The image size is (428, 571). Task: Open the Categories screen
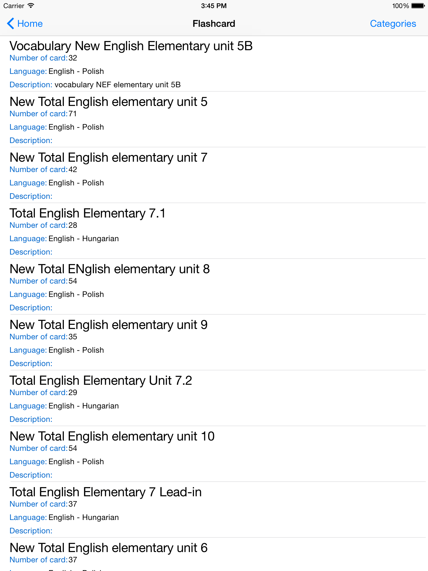pos(393,23)
